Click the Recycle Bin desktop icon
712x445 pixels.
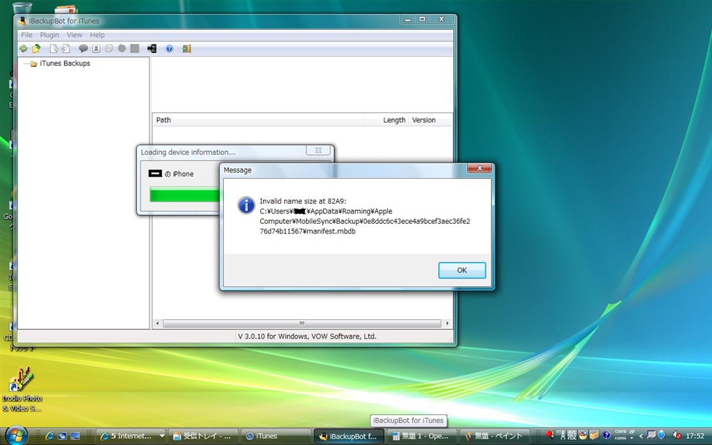22,7
